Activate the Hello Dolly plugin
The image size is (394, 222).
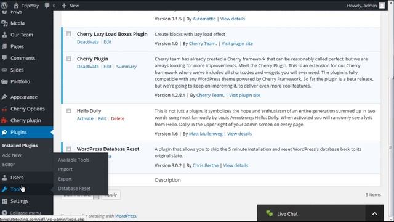click(x=85, y=118)
